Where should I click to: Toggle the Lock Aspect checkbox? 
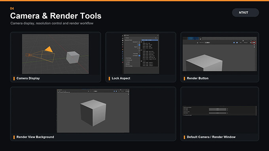click(139, 56)
